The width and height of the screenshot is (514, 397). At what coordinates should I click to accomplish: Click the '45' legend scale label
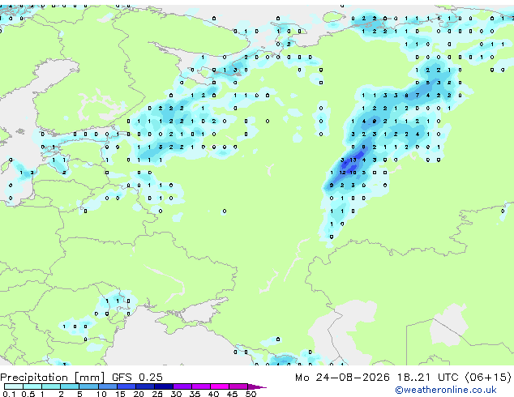tap(232, 394)
